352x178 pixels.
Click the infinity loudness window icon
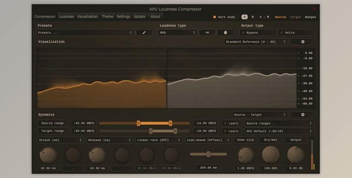[x=207, y=33]
